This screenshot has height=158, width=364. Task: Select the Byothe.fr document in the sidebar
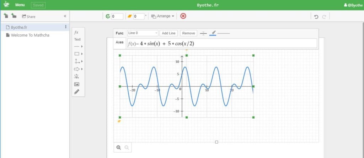pos(35,27)
